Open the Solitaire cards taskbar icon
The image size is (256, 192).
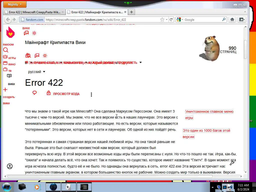point(68,187)
